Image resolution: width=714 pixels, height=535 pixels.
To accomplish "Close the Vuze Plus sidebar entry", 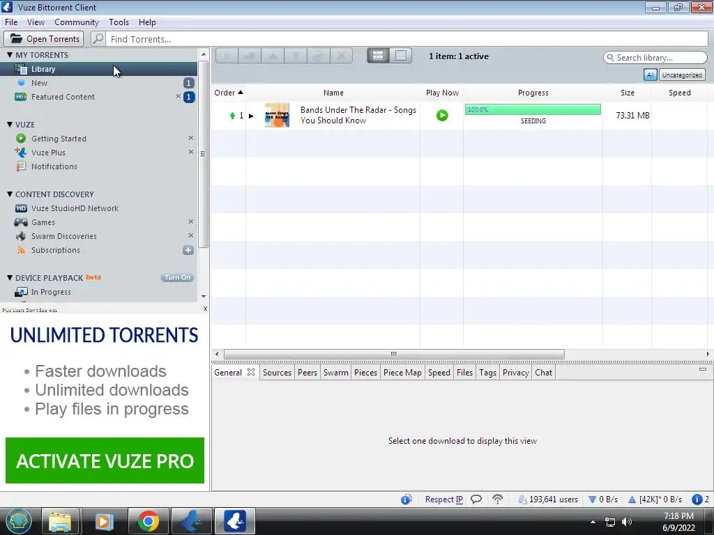I will [191, 152].
